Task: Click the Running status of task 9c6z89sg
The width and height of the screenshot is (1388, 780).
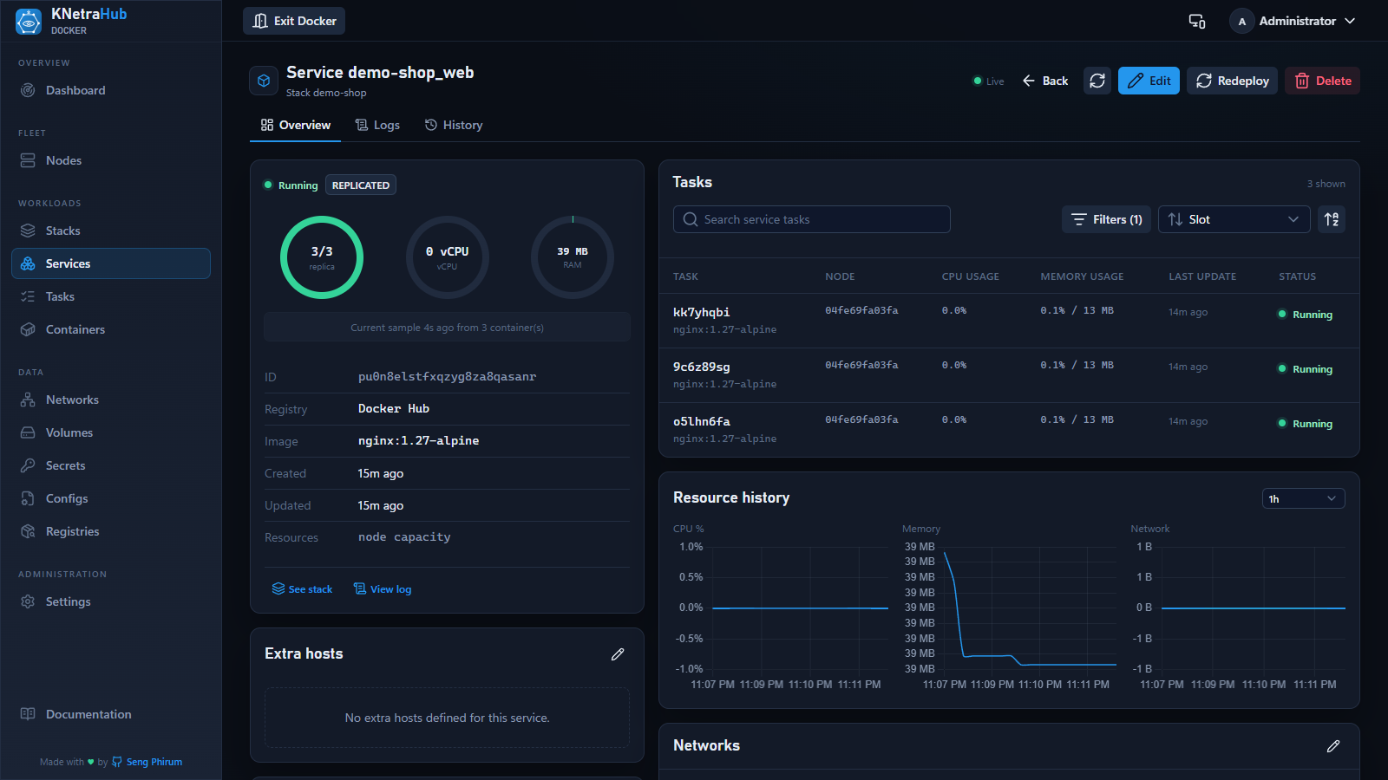Action: pos(1305,369)
